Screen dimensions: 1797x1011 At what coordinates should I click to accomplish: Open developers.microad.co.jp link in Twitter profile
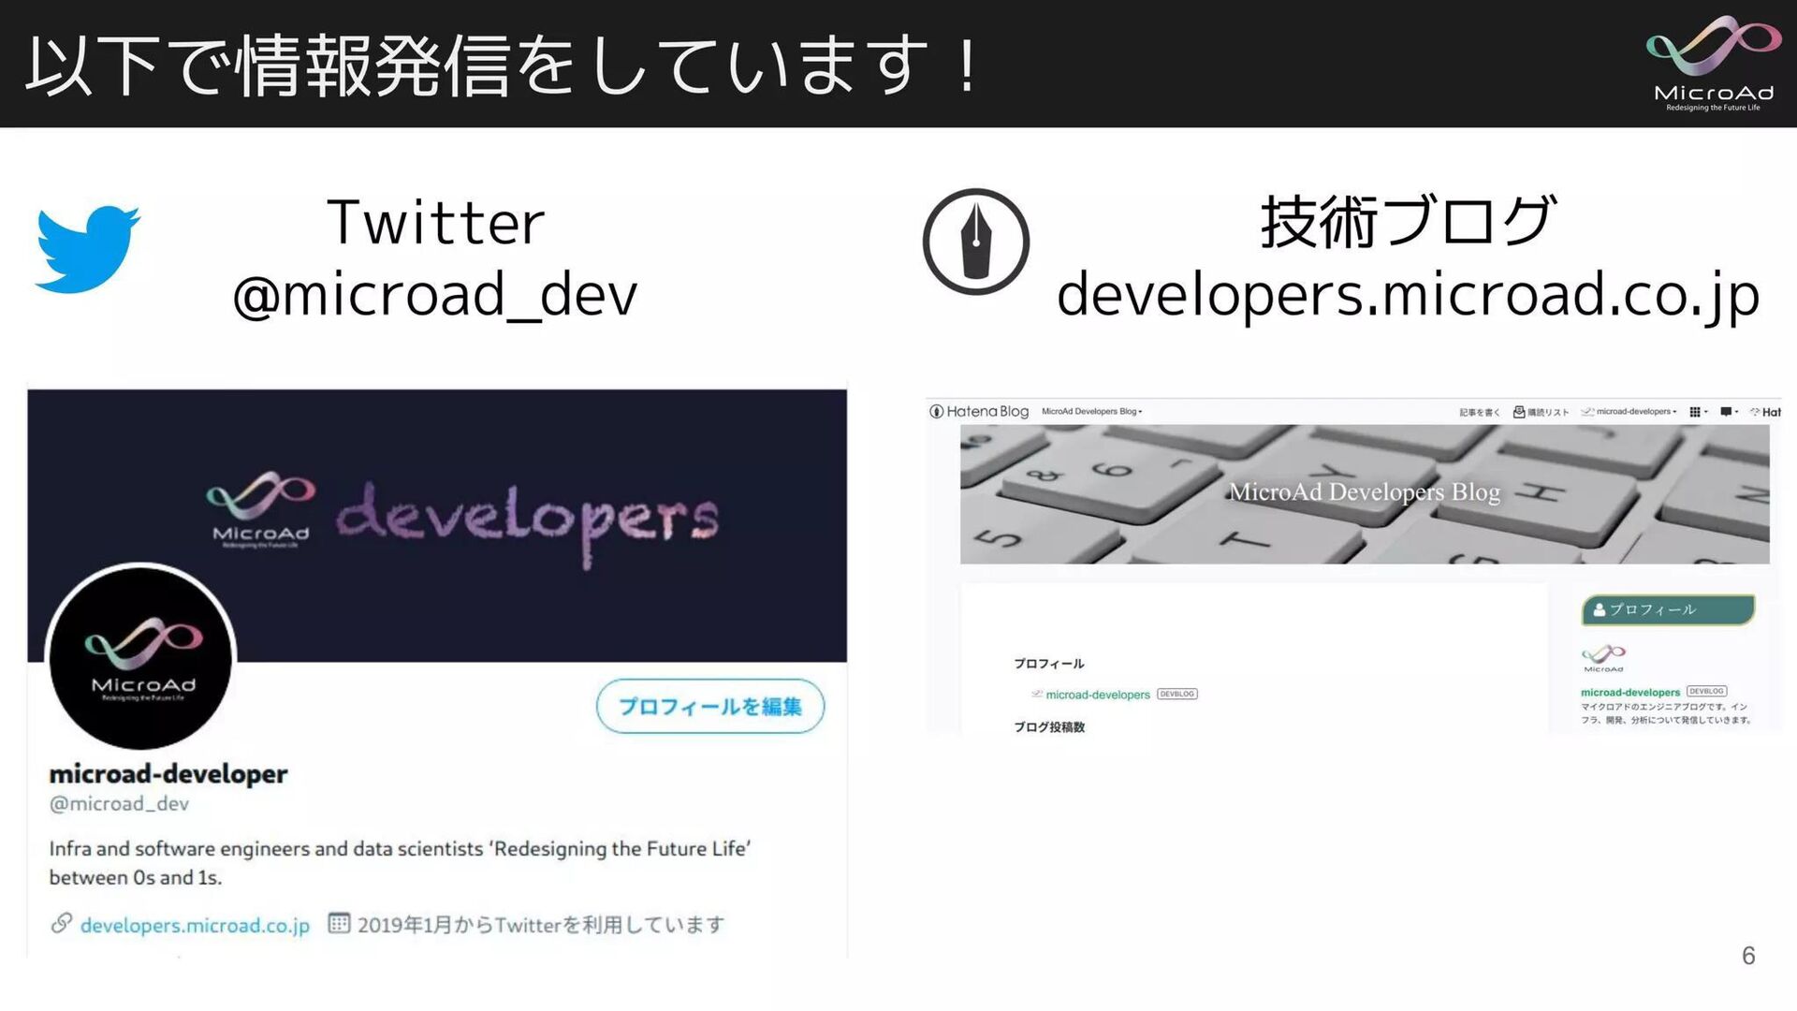(195, 926)
